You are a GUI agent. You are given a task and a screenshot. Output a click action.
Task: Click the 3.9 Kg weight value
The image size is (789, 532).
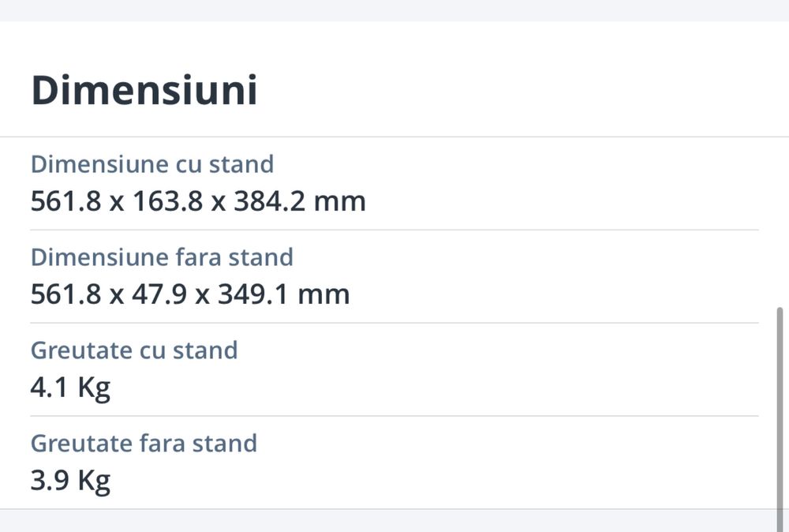coord(70,481)
